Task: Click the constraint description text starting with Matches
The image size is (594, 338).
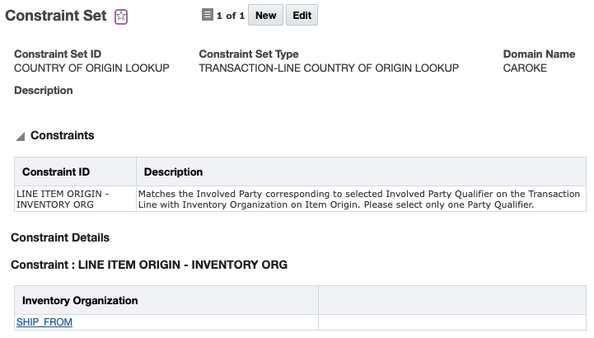Action: 358,199
